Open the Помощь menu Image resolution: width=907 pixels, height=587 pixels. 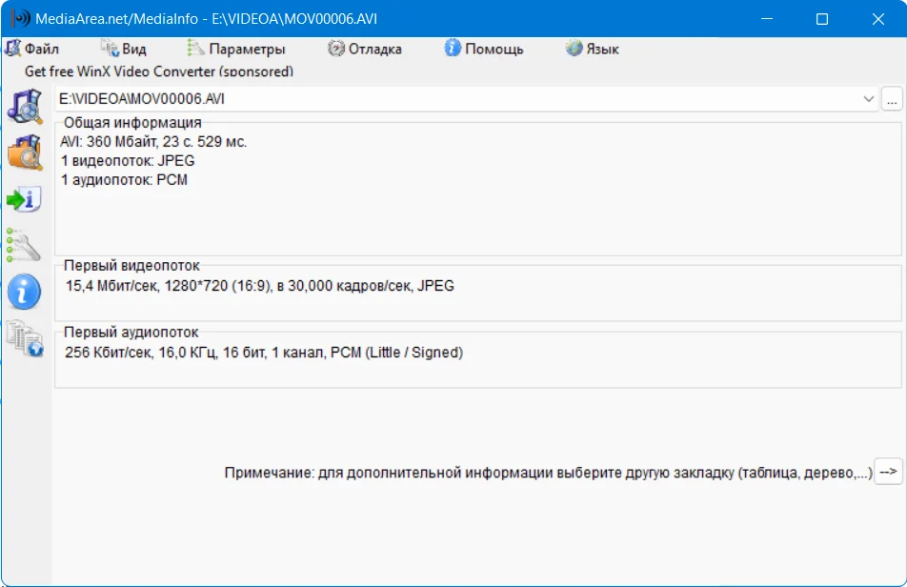[484, 49]
